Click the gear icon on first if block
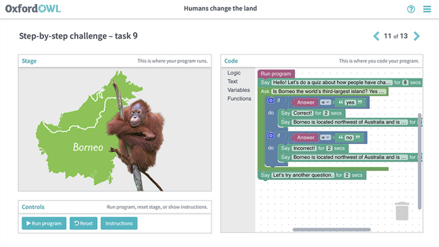This screenshot has width=439, height=247. pyautogui.click(x=271, y=100)
